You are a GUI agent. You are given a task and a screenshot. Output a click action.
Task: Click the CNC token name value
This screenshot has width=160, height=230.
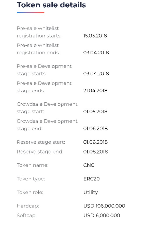(89, 165)
